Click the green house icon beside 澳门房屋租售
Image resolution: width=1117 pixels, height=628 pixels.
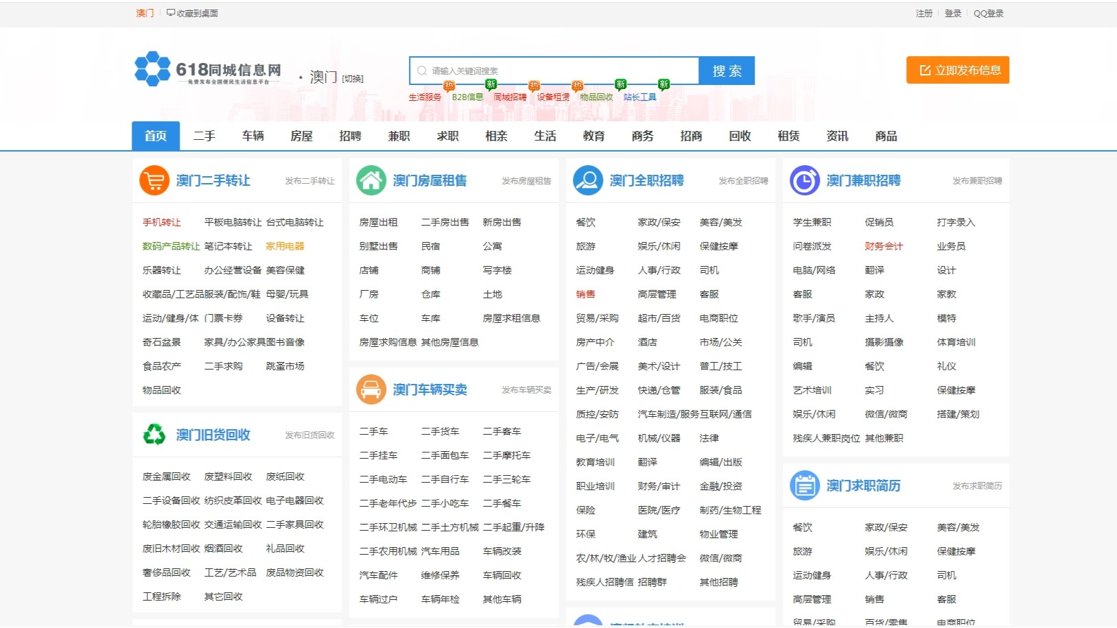[371, 181]
